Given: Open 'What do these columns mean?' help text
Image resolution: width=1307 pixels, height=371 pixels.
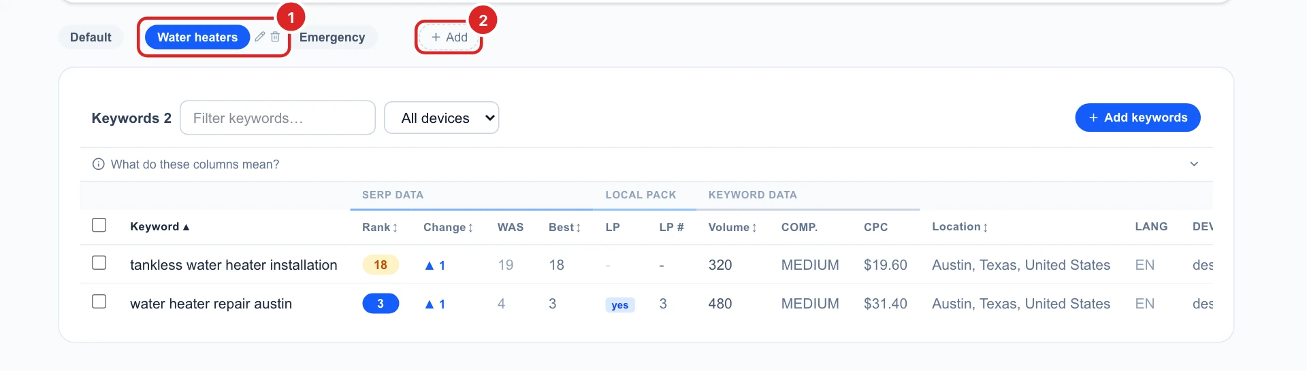Looking at the screenshot, I should pyautogui.click(x=195, y=164).
